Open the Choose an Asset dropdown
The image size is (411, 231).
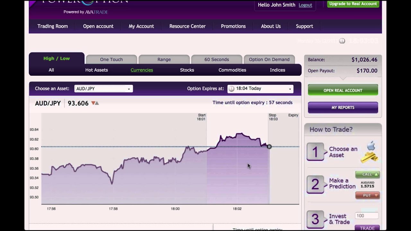click(x=103, y=89)
